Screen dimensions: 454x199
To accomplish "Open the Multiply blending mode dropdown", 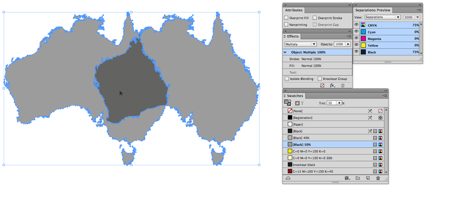I will click(x=301, y=44).
